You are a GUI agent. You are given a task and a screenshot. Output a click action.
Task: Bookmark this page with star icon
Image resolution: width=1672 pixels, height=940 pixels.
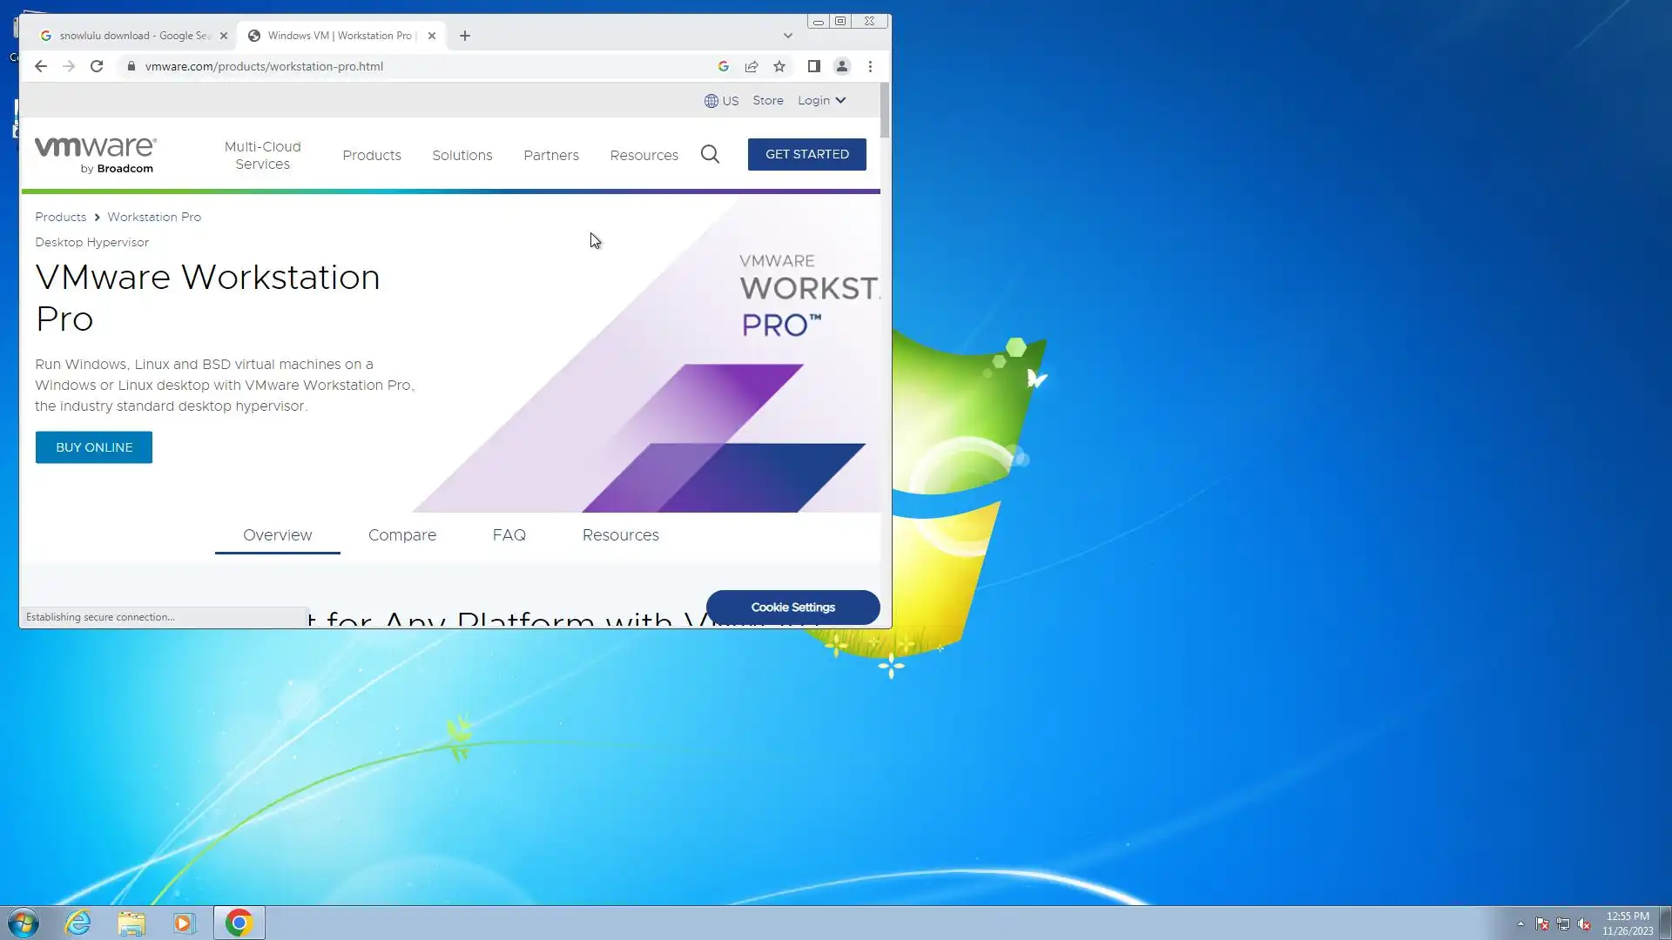[x=779, y=66]
